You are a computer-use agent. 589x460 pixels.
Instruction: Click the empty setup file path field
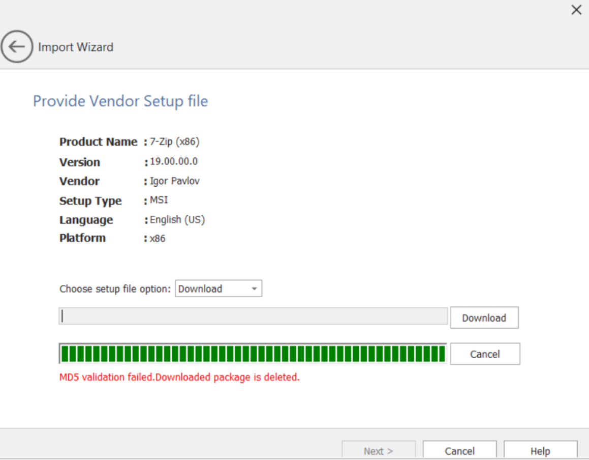[x=253, y=317]
